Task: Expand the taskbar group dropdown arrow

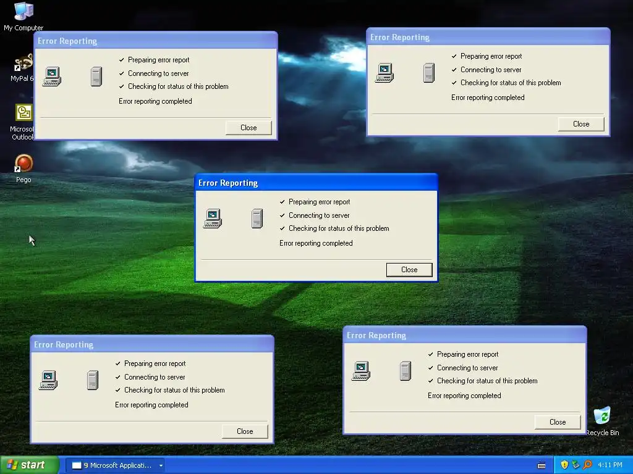Action: pyautogui.click(x=161, y=465)
